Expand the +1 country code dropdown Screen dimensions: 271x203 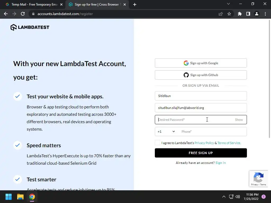click(166, 132)
